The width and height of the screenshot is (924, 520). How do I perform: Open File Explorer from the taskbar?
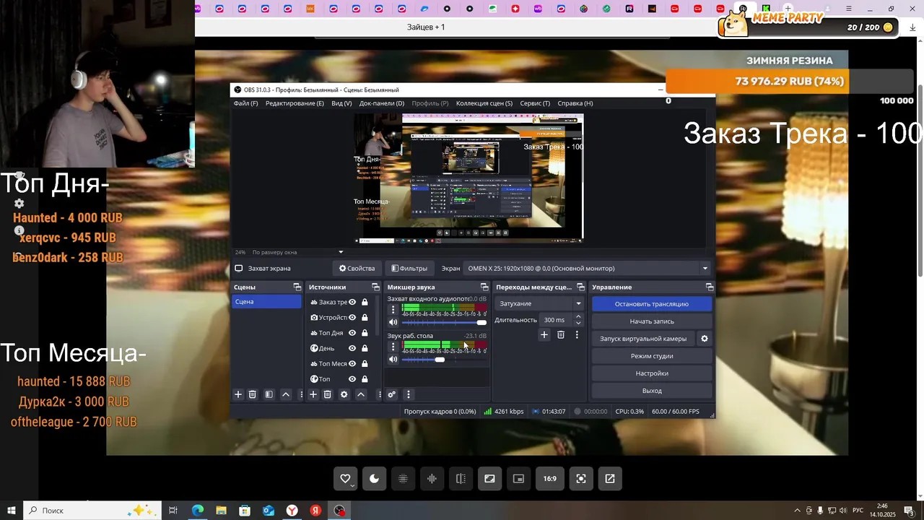coord(221,511)
